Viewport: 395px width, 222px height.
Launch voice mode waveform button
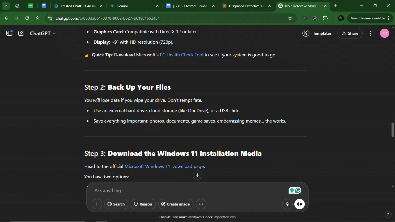click(300, 204)
